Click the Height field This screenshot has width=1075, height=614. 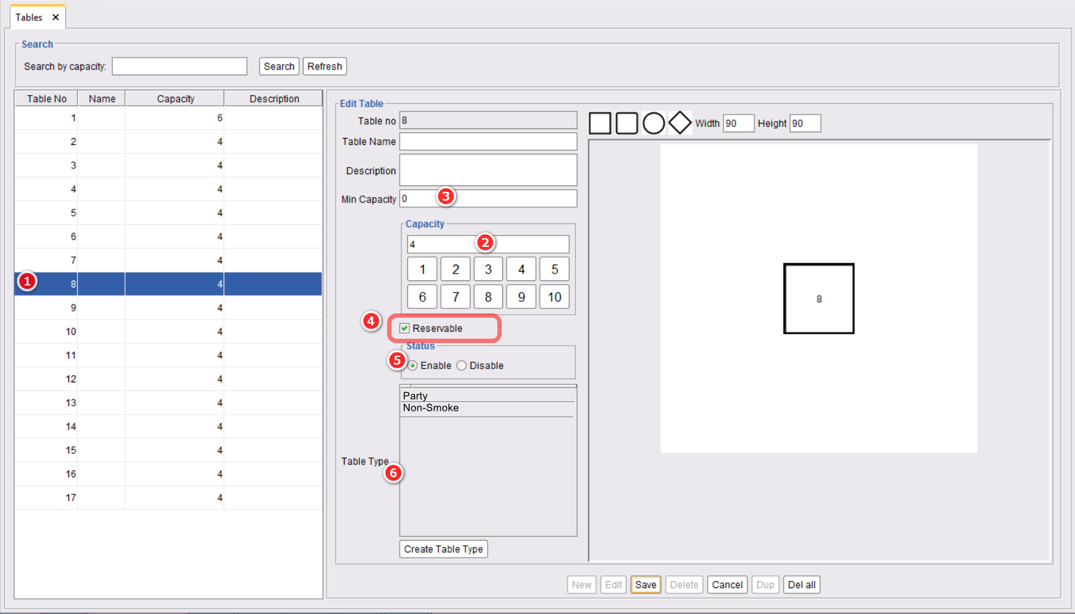(805, 123)
